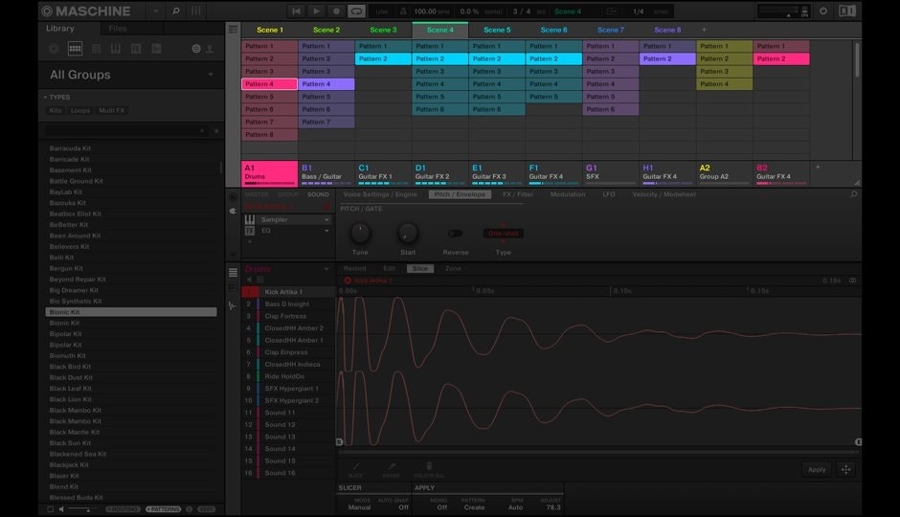Toggle the mixer view icon in the header
This screenshot has width=900, height=517.
point(196,11)
